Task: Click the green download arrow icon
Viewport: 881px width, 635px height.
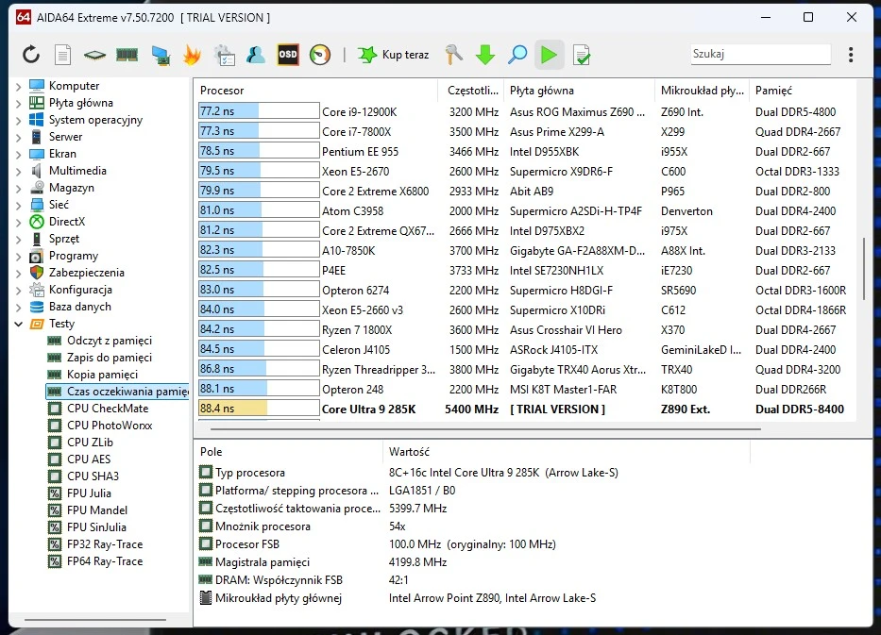Action: click(x=485, y=55)
